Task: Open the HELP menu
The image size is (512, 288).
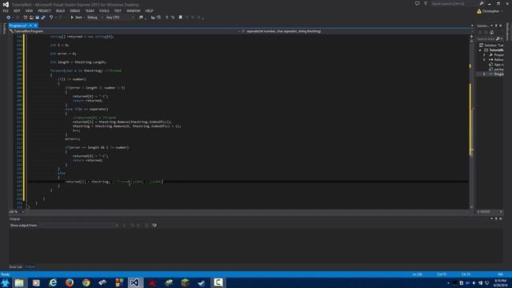Action: point(150,10)
